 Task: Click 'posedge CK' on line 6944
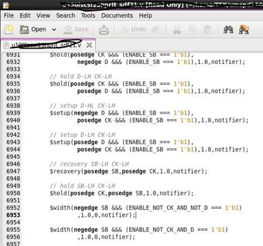(94, 150)
